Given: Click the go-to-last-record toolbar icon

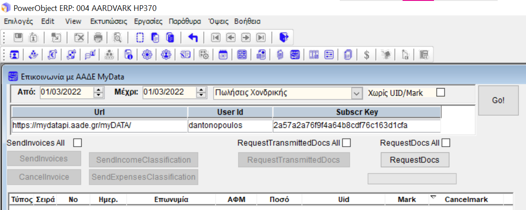Looking at the screenshot, I should pyautogui.click(x=261, y=38).
